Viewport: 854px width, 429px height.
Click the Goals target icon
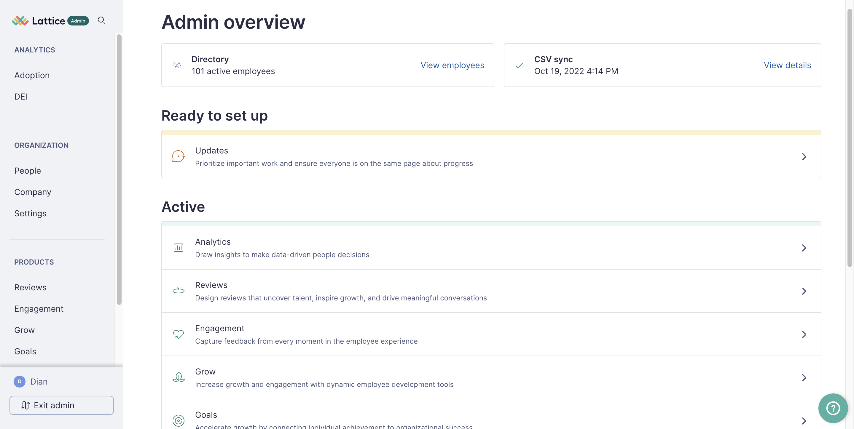tap(178, 420)
